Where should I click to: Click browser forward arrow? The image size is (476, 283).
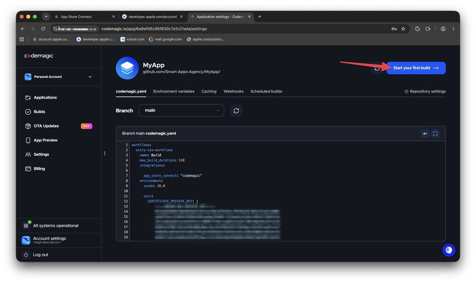[33, 29]
